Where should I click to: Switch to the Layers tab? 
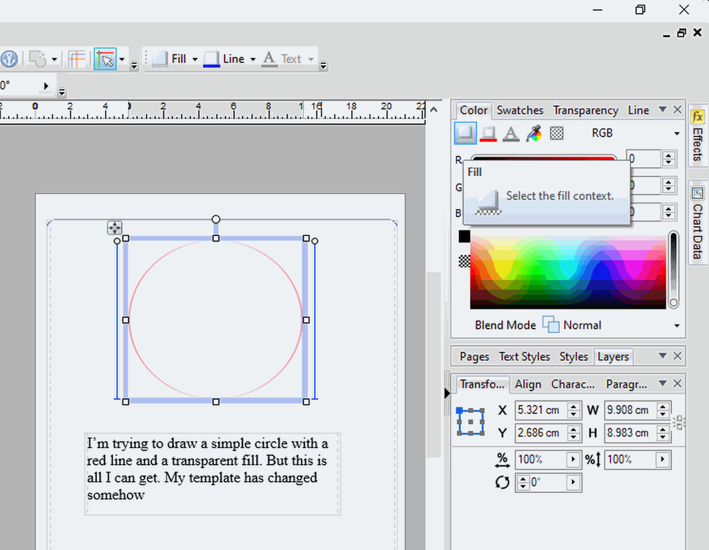click(613, 356)
